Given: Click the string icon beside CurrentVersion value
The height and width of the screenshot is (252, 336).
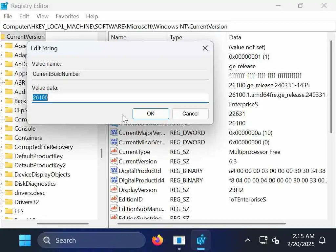Looking at the screenshot, I should 114,161.
